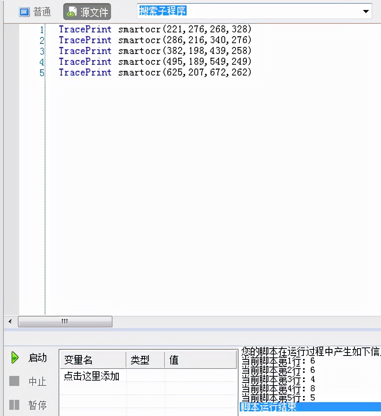Click line number 3 in the gutter
This screenshot has height=416, width=381.
click(42, 51)
